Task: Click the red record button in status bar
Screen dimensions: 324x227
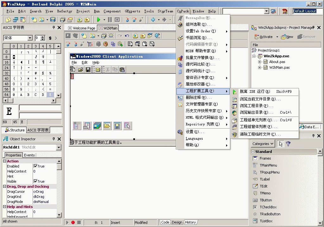Action: pyautogui.click(x=73, y=223)
